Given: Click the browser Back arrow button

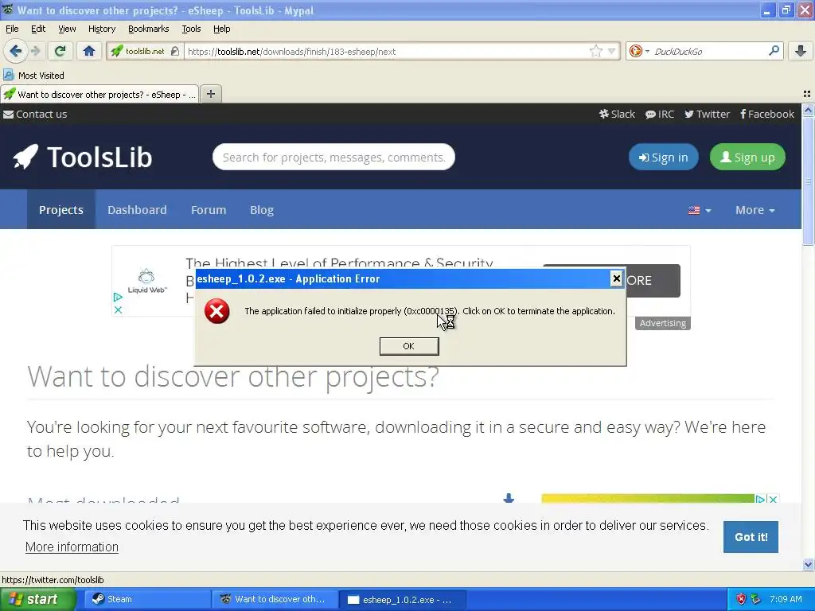Looking at the screenshot, I should (15, 51).
